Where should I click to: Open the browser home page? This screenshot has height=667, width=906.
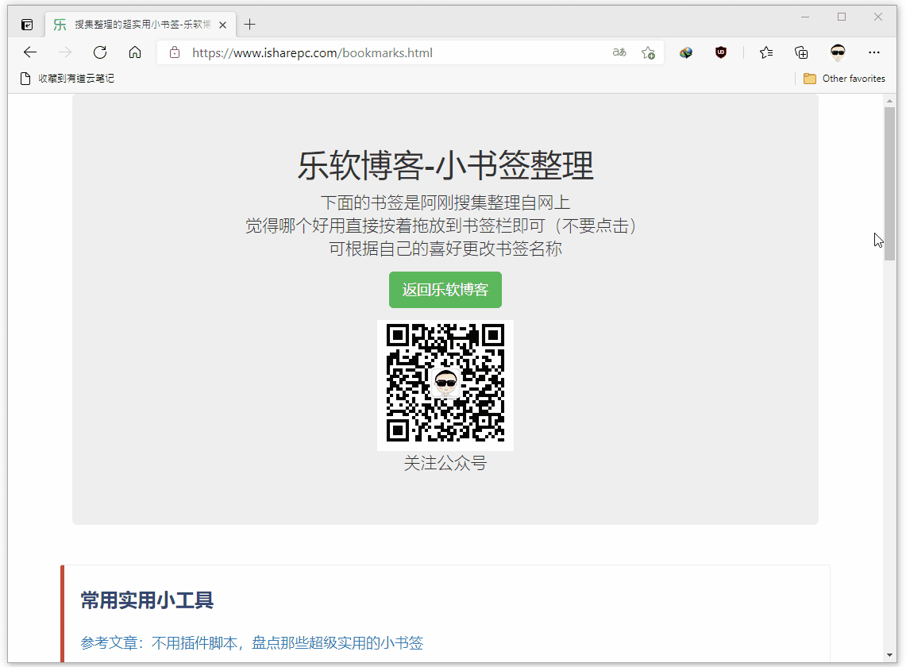(135, 52)
